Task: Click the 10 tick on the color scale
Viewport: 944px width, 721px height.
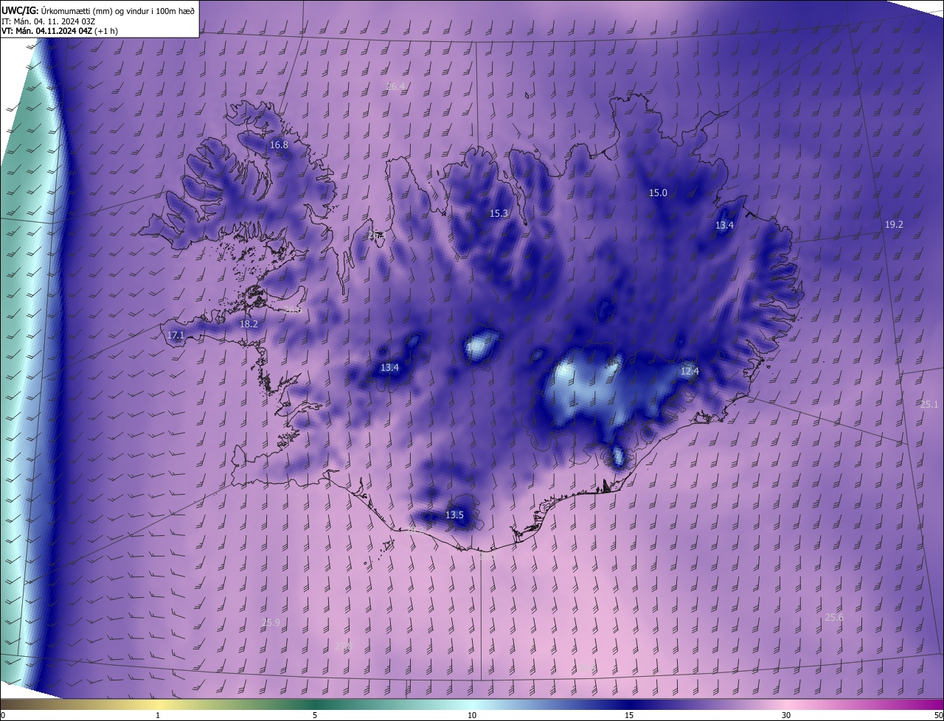Action: [472, 716]
